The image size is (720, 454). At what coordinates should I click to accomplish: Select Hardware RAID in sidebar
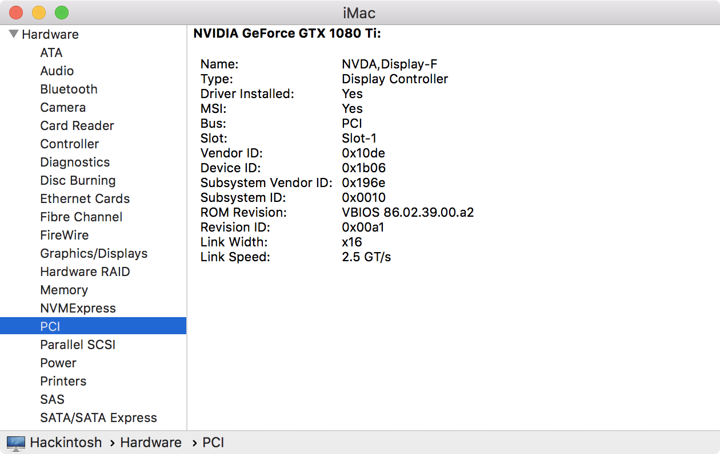click(85, 271)
